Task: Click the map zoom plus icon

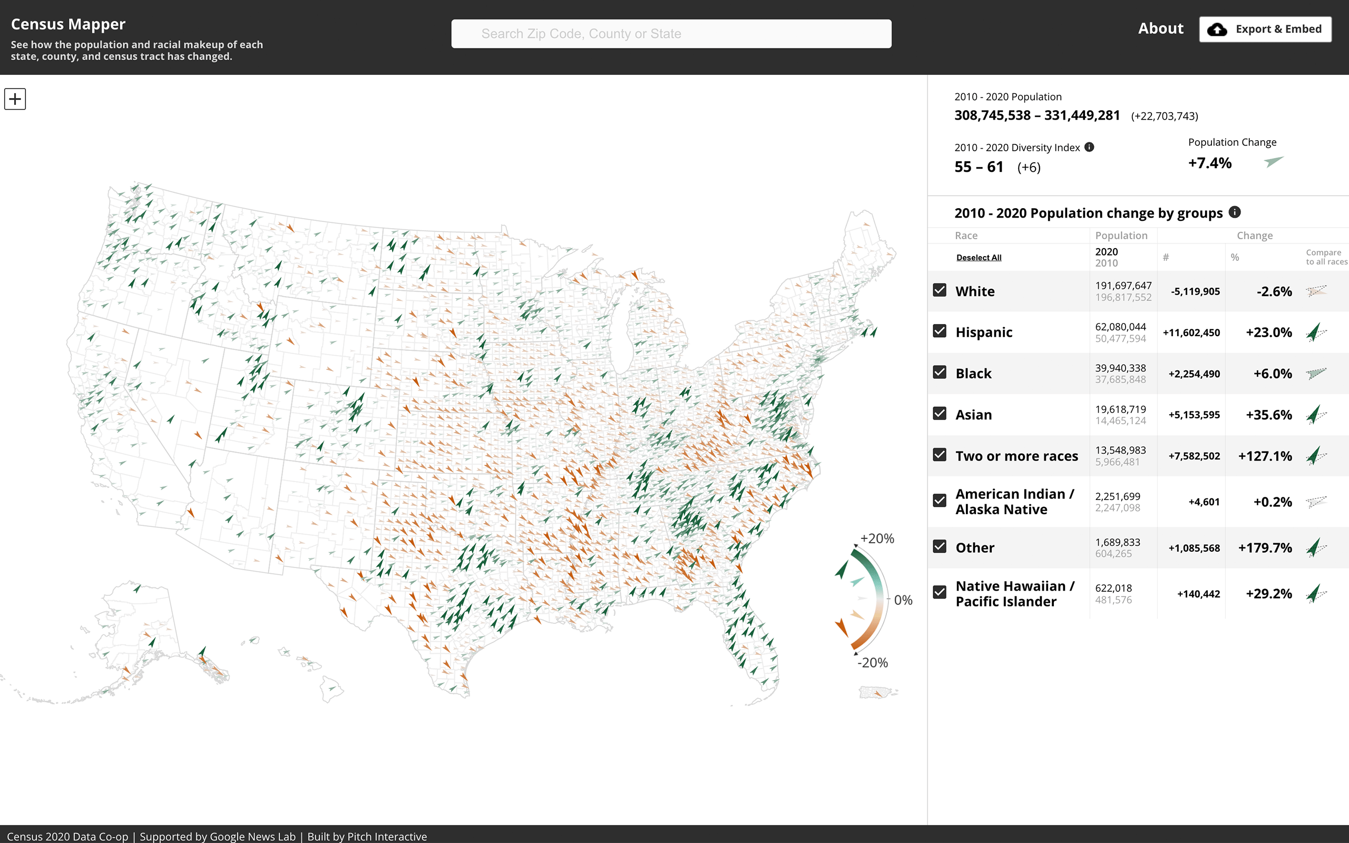Action: coord(15,99)
